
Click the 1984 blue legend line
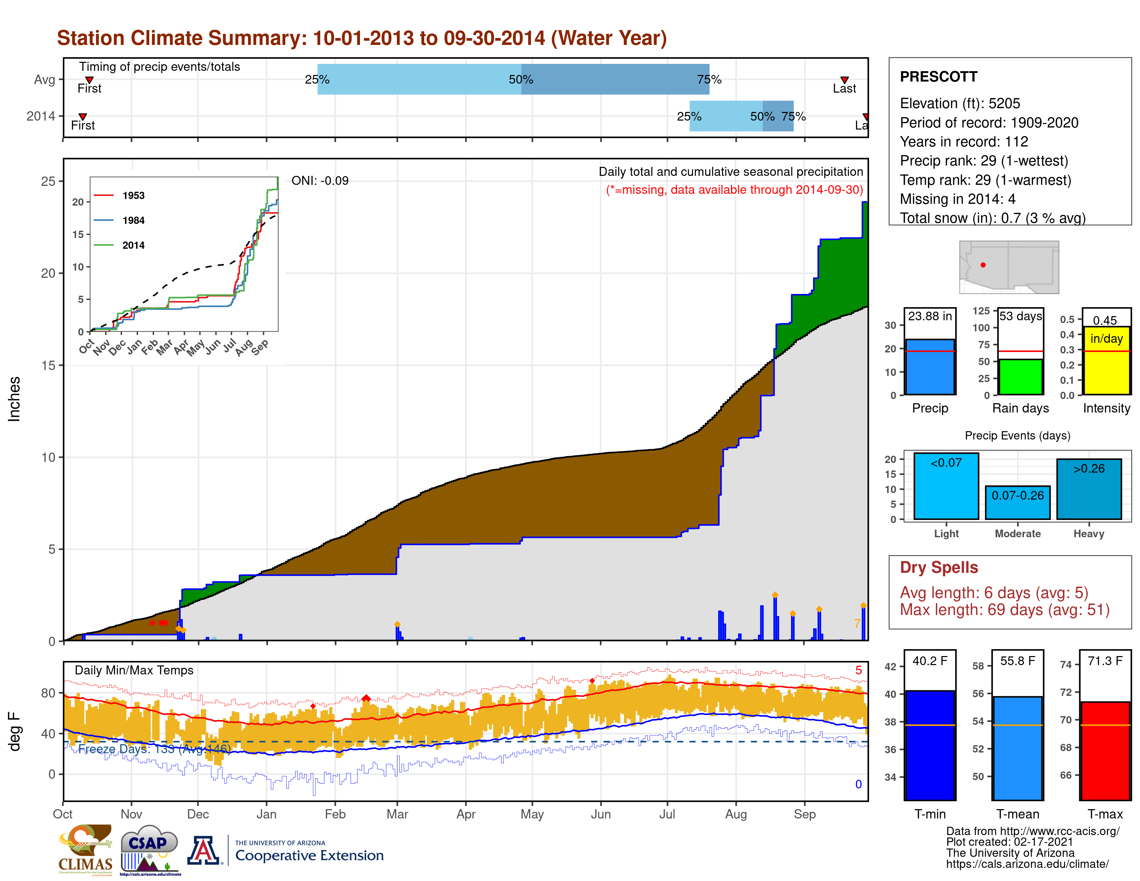click(x=103, y=220)
